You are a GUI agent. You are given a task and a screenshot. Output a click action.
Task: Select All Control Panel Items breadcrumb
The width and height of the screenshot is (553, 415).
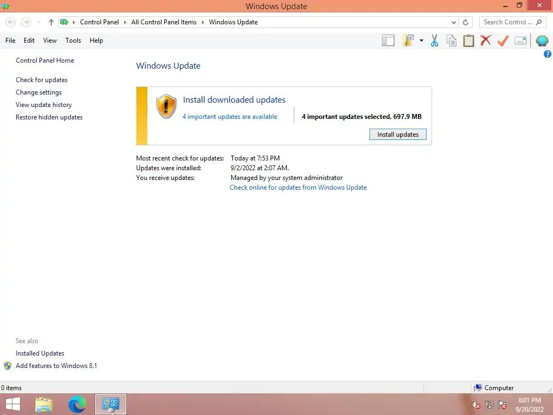click(164, 22)
